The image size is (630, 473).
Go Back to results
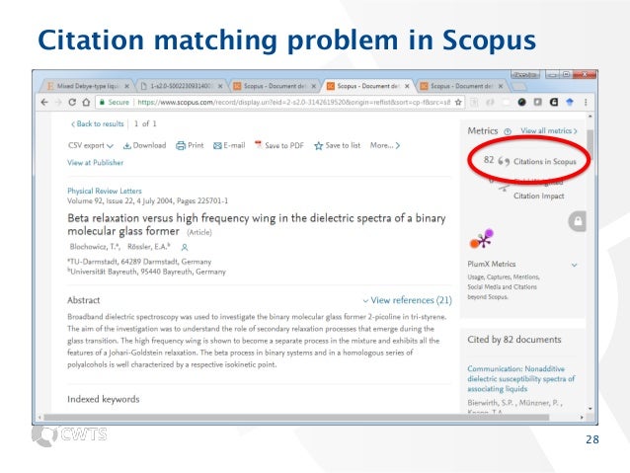97,123
